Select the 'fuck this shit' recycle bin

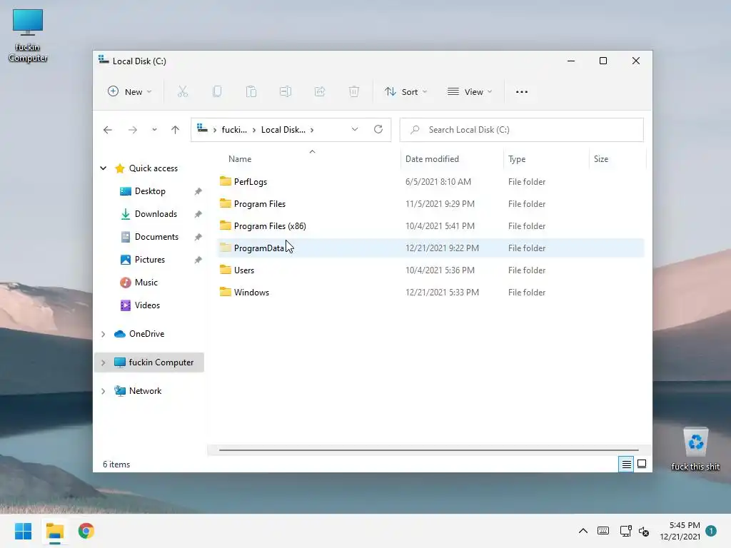click(x=695, y=450)
